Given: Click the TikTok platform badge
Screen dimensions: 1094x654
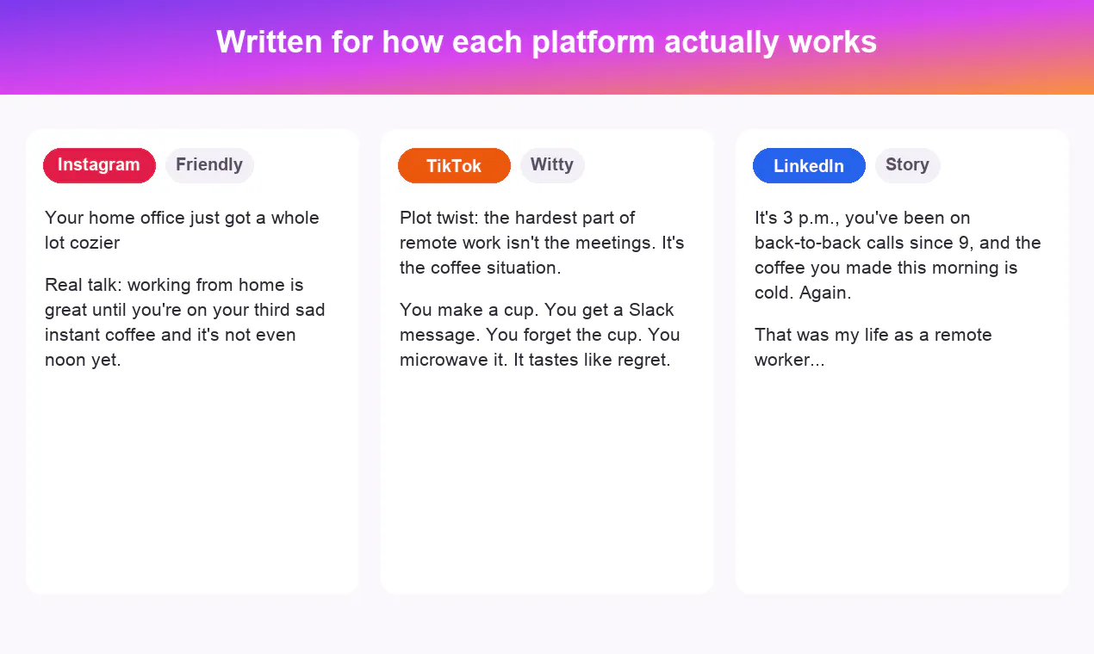Looking at the screenshot, I should [x=454, y=166].
